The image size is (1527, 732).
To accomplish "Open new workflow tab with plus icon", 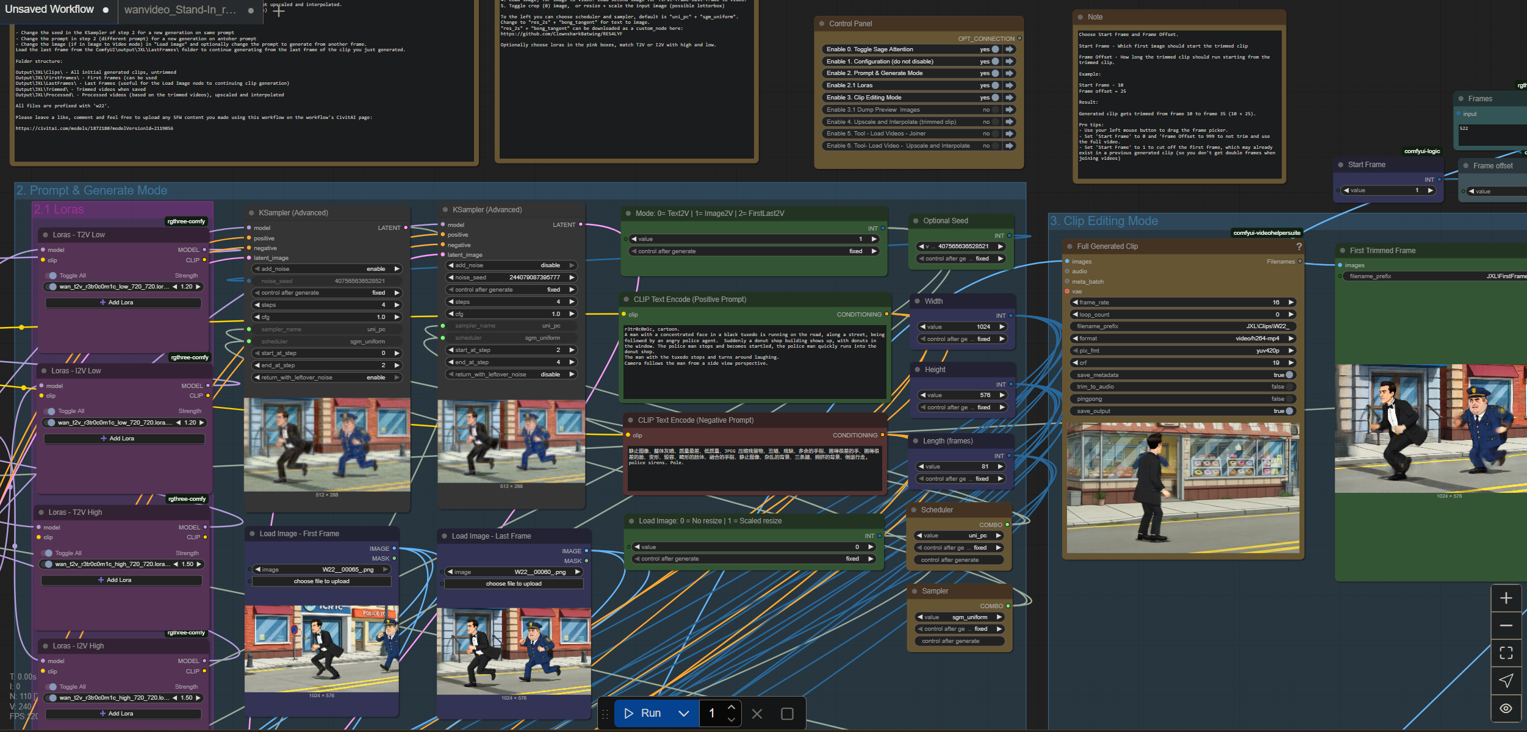I will [x=279, y=10].
